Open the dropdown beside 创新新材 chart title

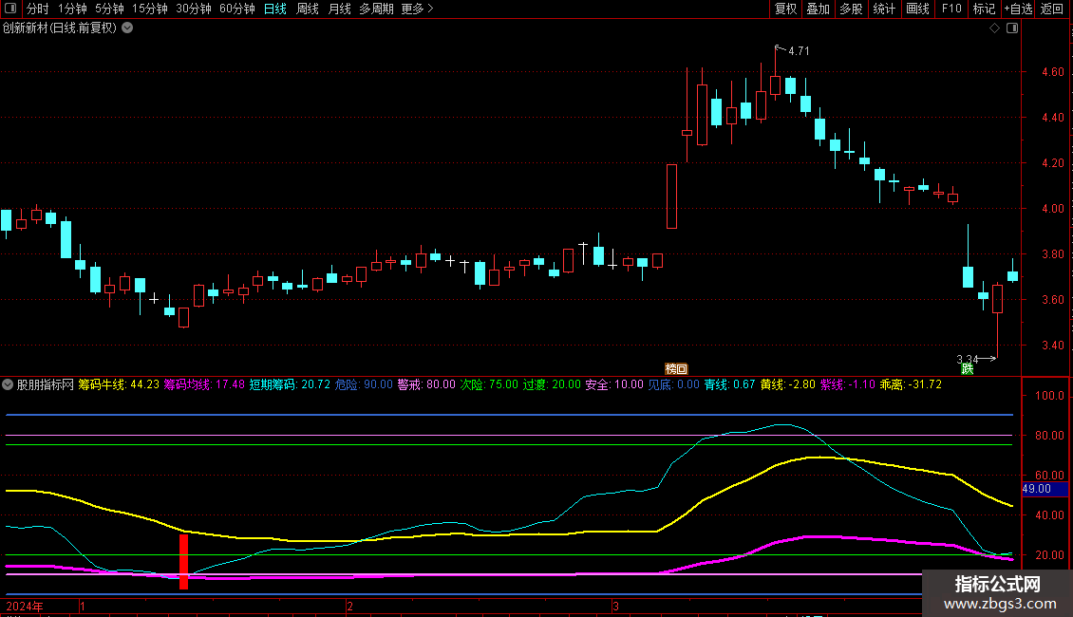pos(127,28)
